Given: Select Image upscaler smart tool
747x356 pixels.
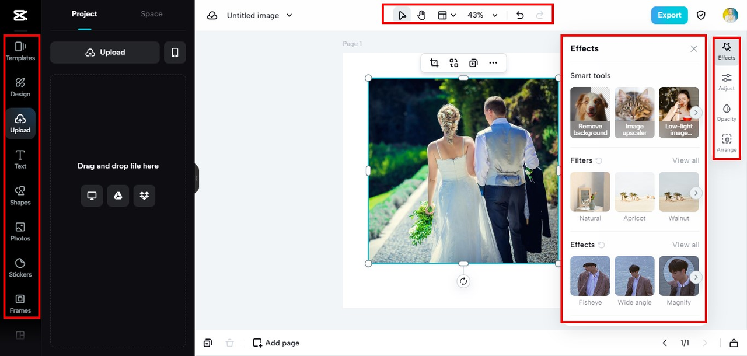Looking at the screenshot, I should [x=634, y=113].
